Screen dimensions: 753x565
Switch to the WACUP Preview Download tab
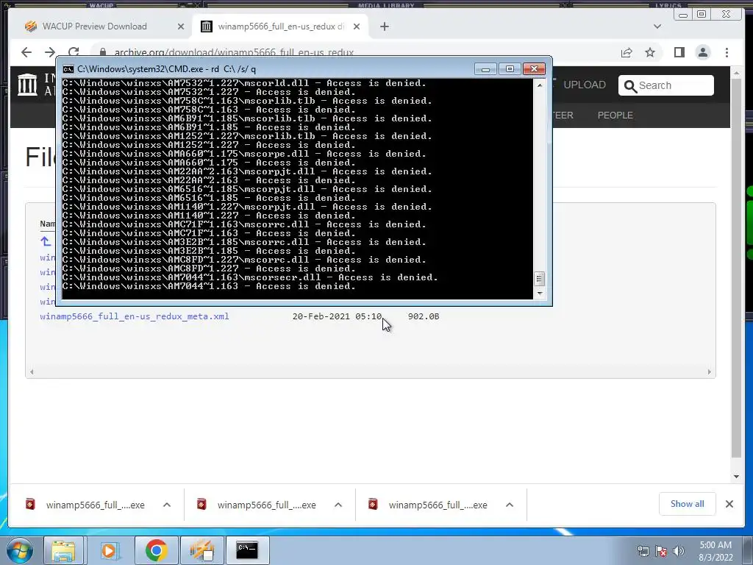point(95,26)
